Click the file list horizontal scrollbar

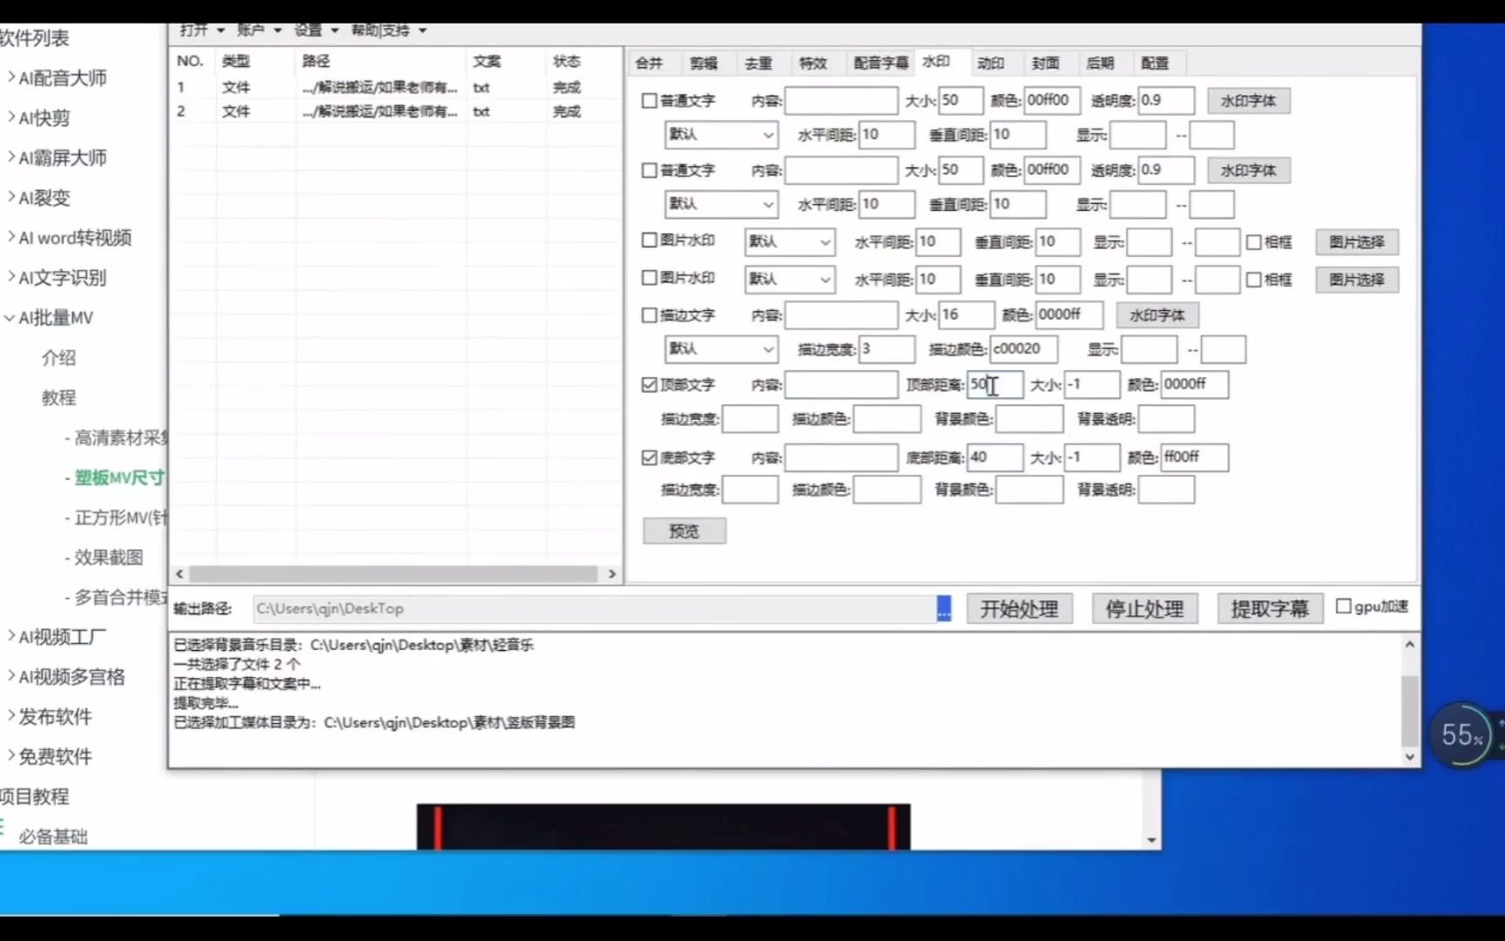394,573
